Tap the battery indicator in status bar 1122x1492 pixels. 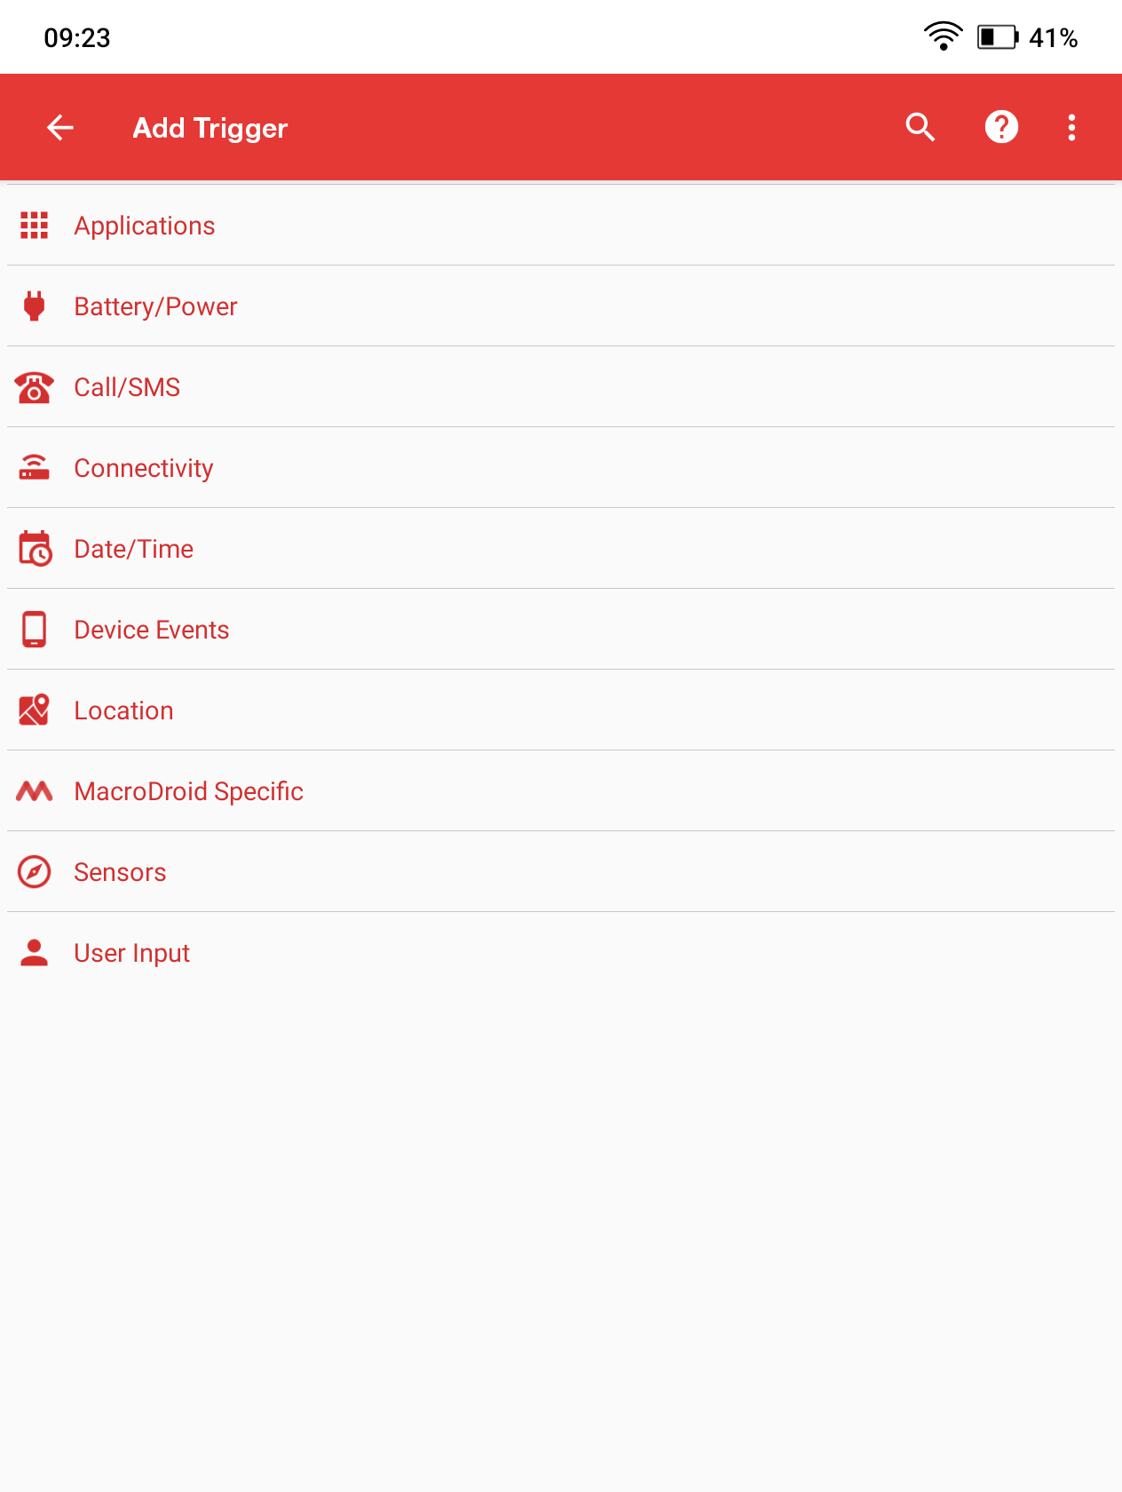(x=997, y=37)
